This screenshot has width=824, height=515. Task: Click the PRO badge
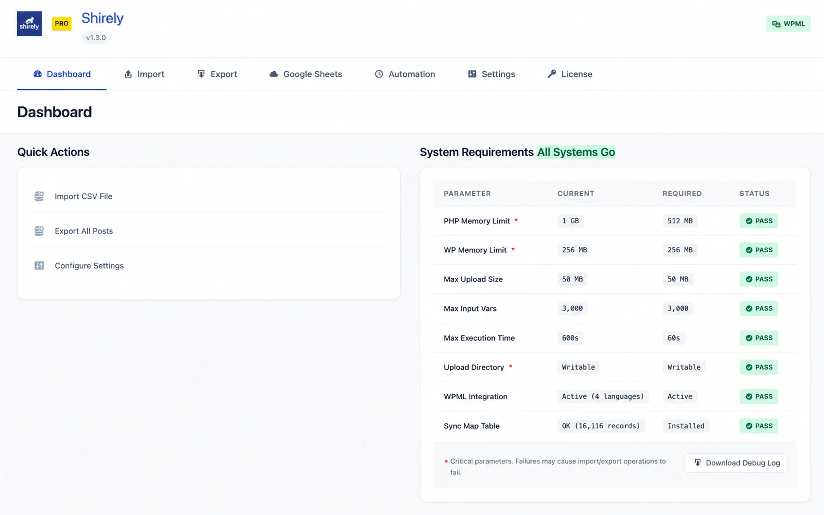(x=61, y=23)
